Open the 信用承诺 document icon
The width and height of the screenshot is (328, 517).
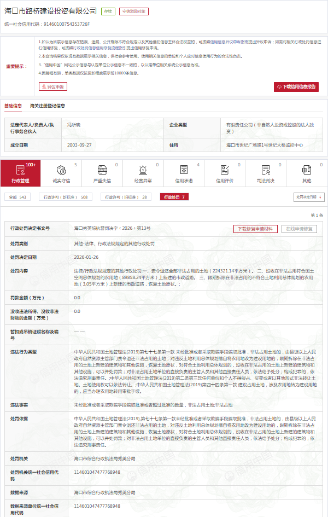pyautogui.click(x=184, y=170)
